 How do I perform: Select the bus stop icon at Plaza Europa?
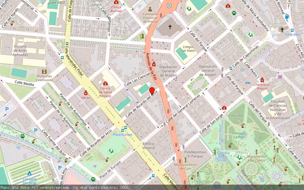point(123,130)
